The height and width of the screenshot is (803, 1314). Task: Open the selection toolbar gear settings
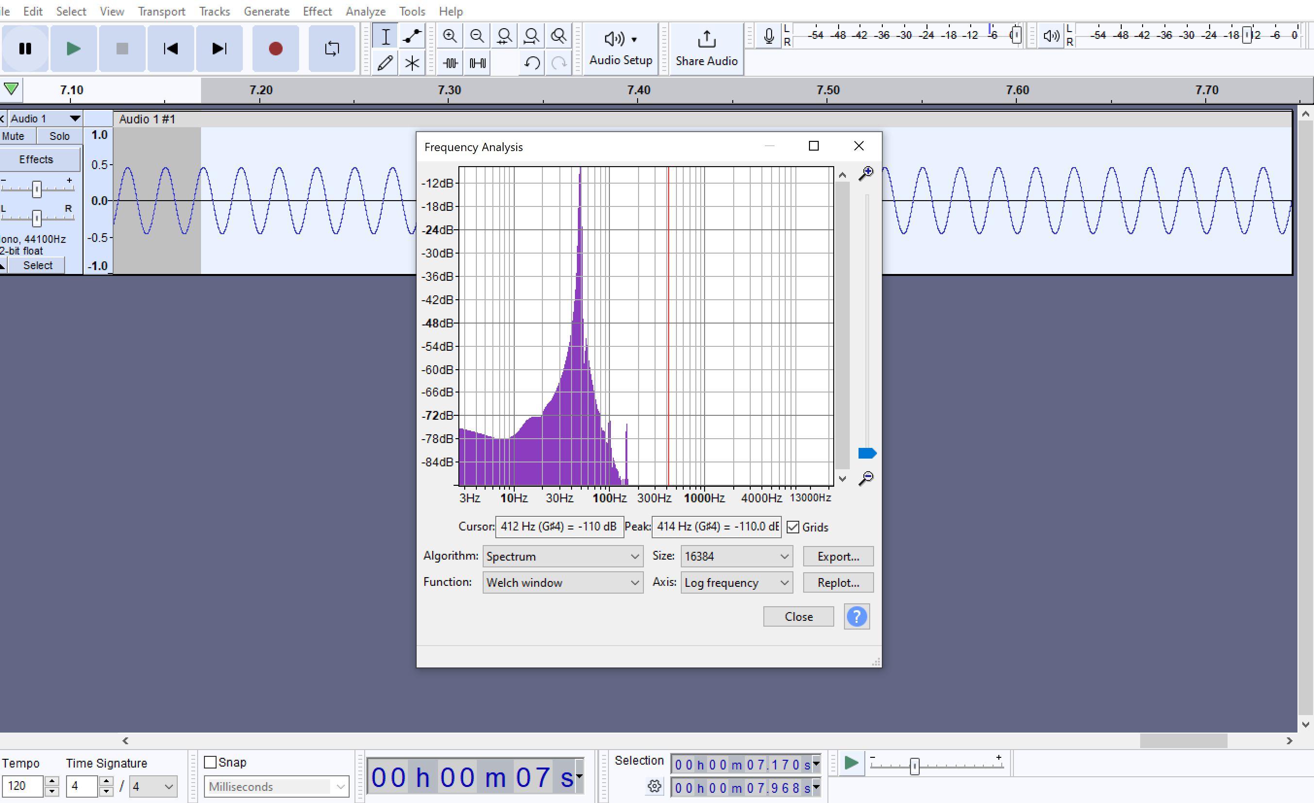click(x=655, y=786)
